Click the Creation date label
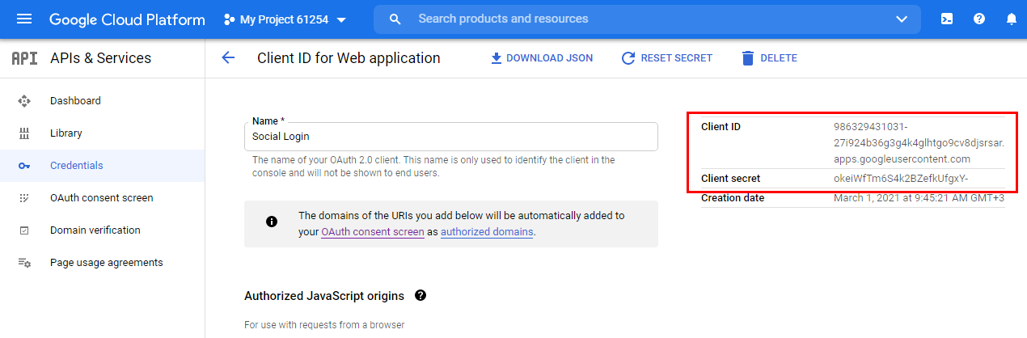The width and height of the screenshot is (1027, 338). (x=733, y=198)
